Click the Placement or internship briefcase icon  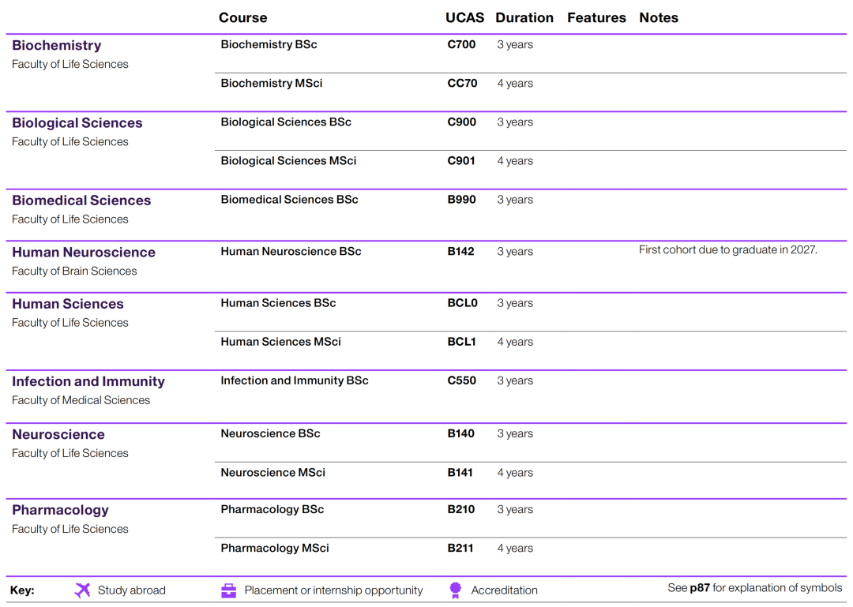[228, 590]
